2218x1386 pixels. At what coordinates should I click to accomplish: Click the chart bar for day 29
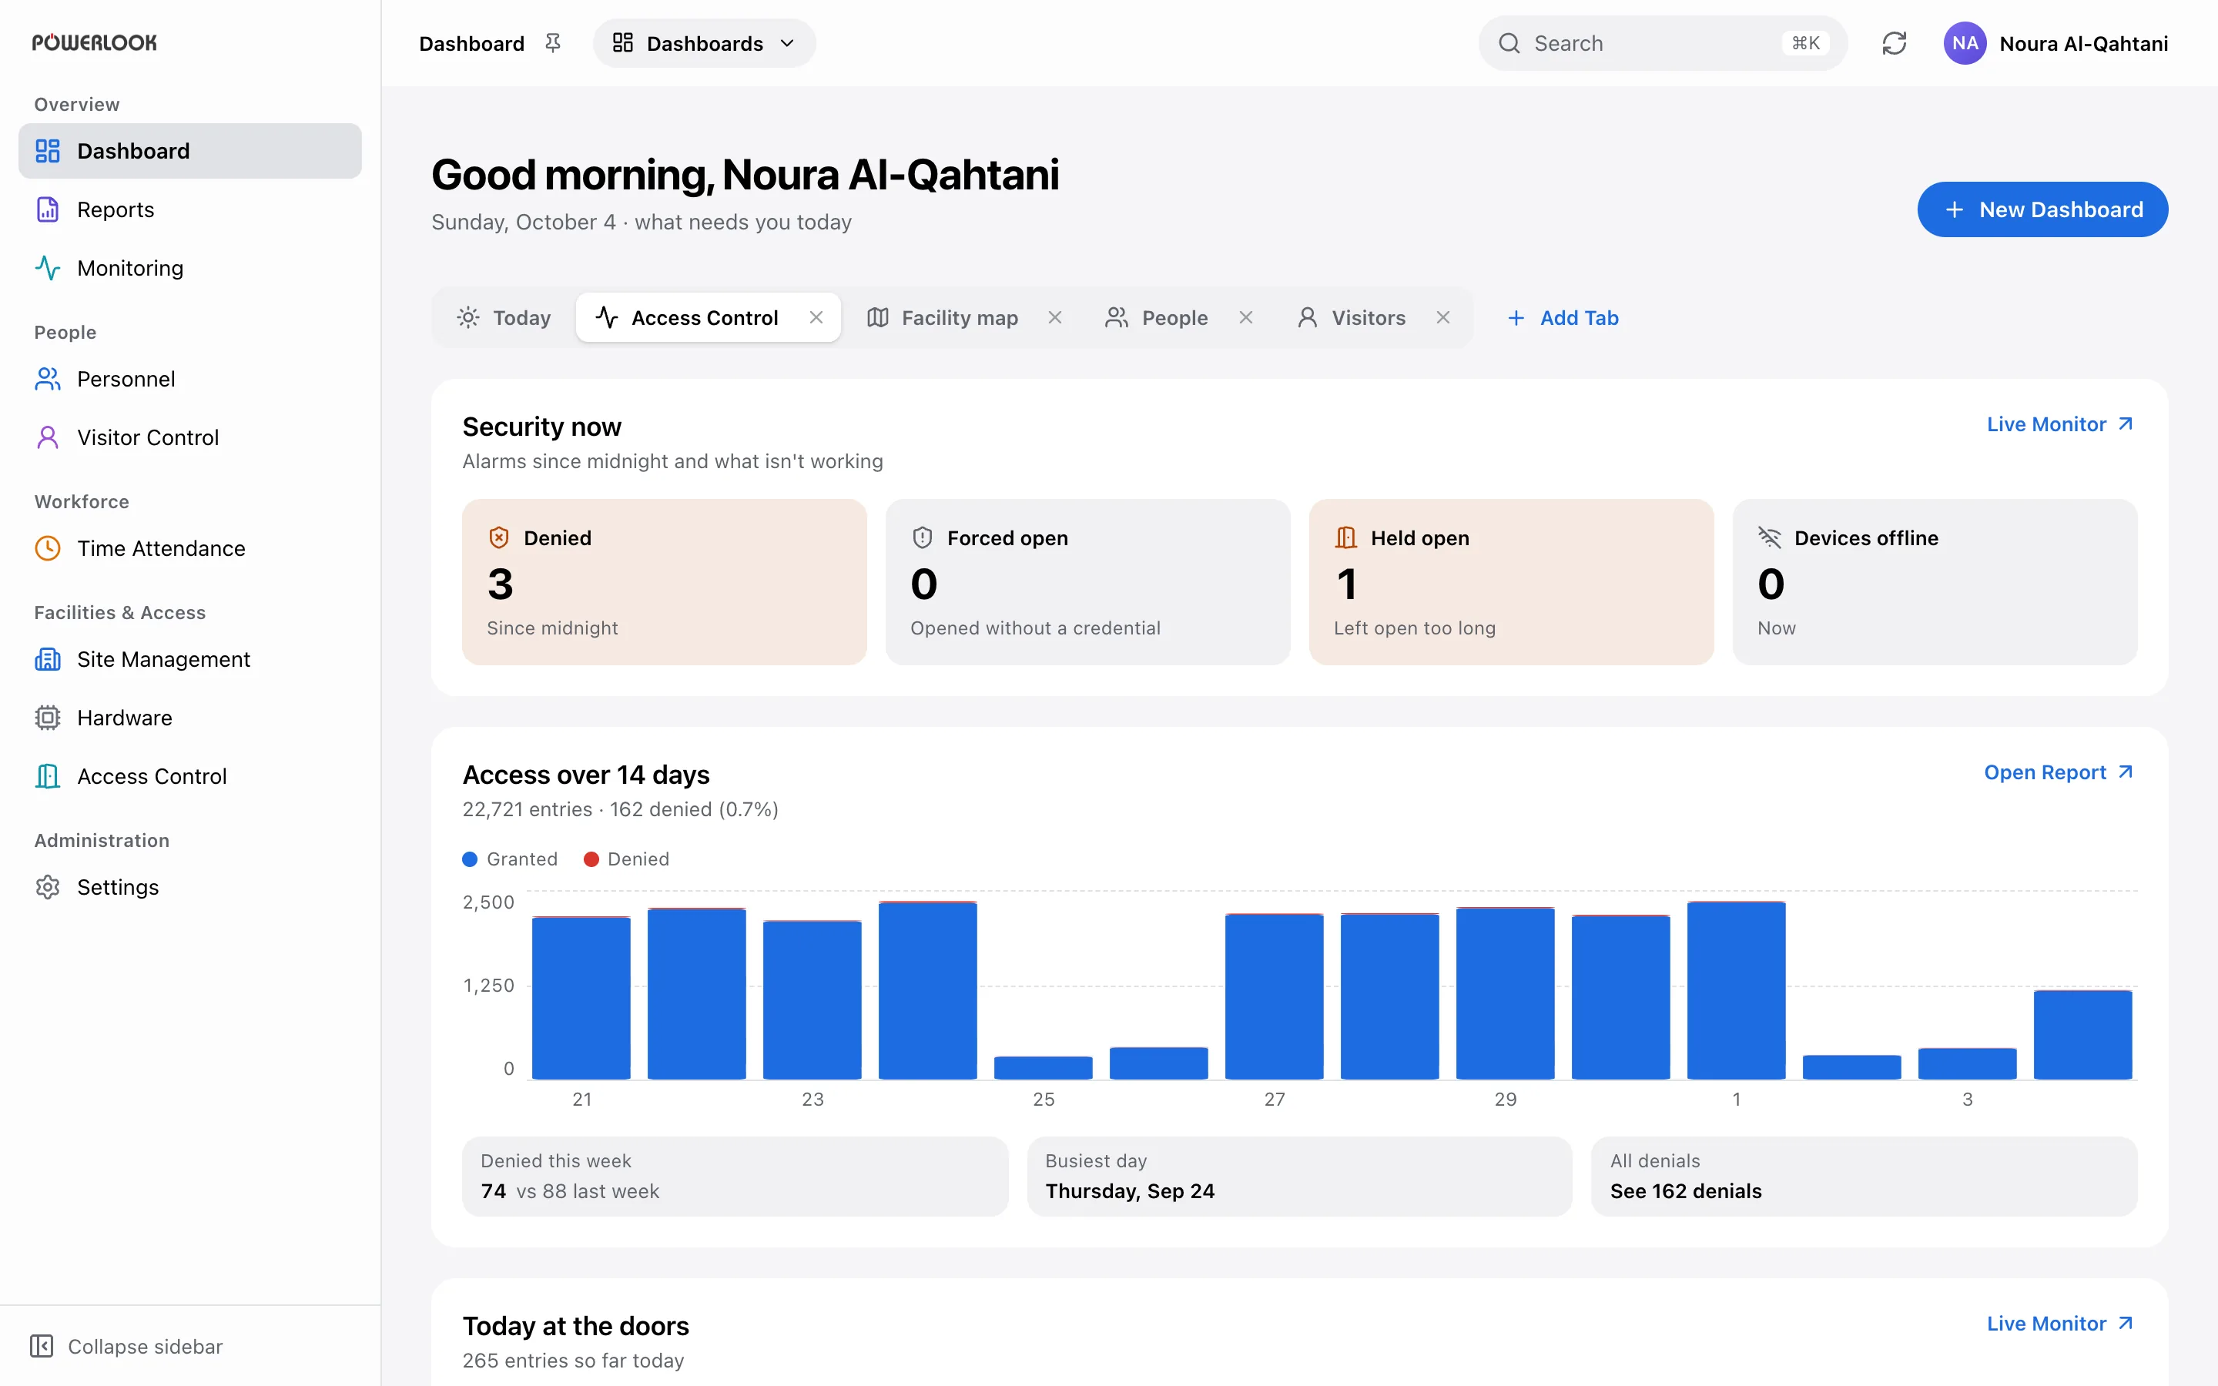pos(1505,993)
